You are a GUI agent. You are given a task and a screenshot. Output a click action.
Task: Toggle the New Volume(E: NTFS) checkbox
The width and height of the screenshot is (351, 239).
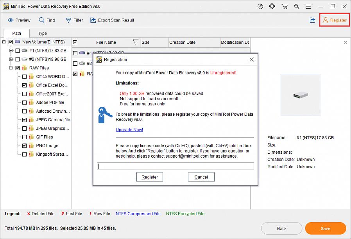click(11, 42)
